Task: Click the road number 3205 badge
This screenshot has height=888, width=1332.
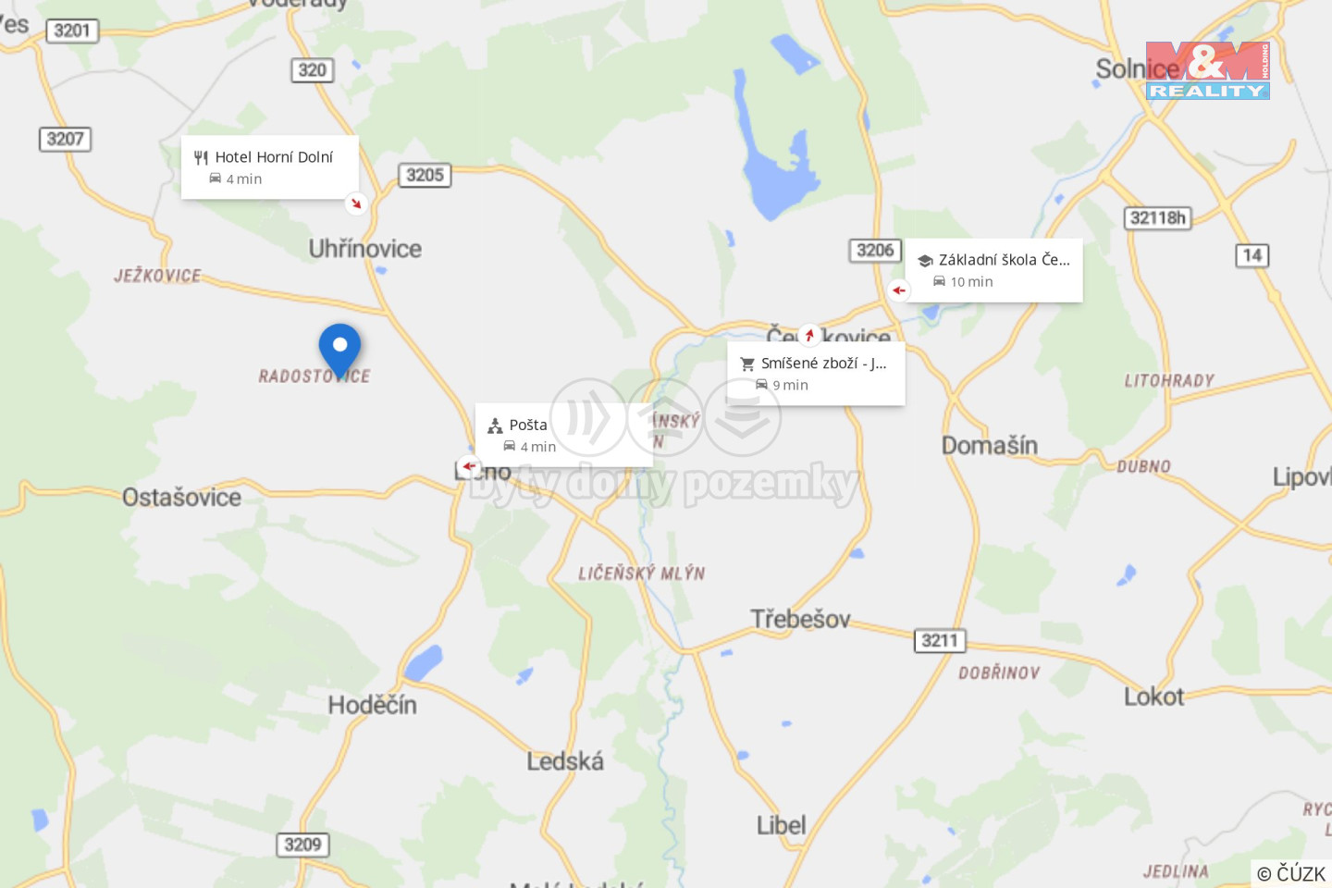Action: point(425,175)
